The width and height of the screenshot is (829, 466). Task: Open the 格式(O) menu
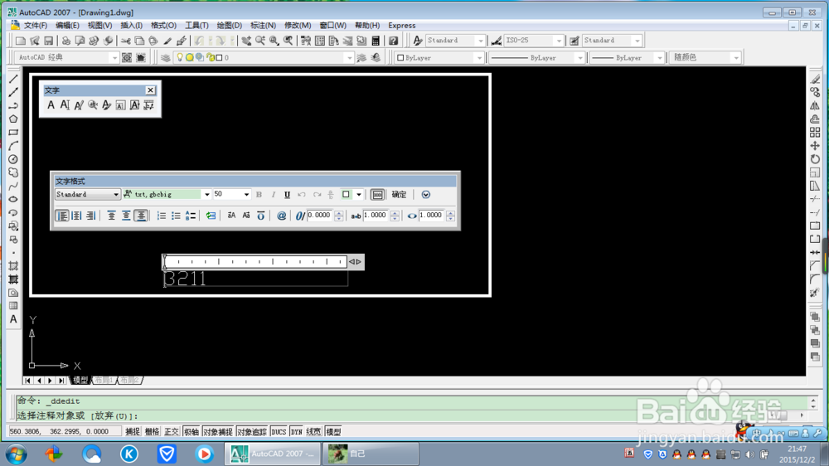tap(163, 26)
